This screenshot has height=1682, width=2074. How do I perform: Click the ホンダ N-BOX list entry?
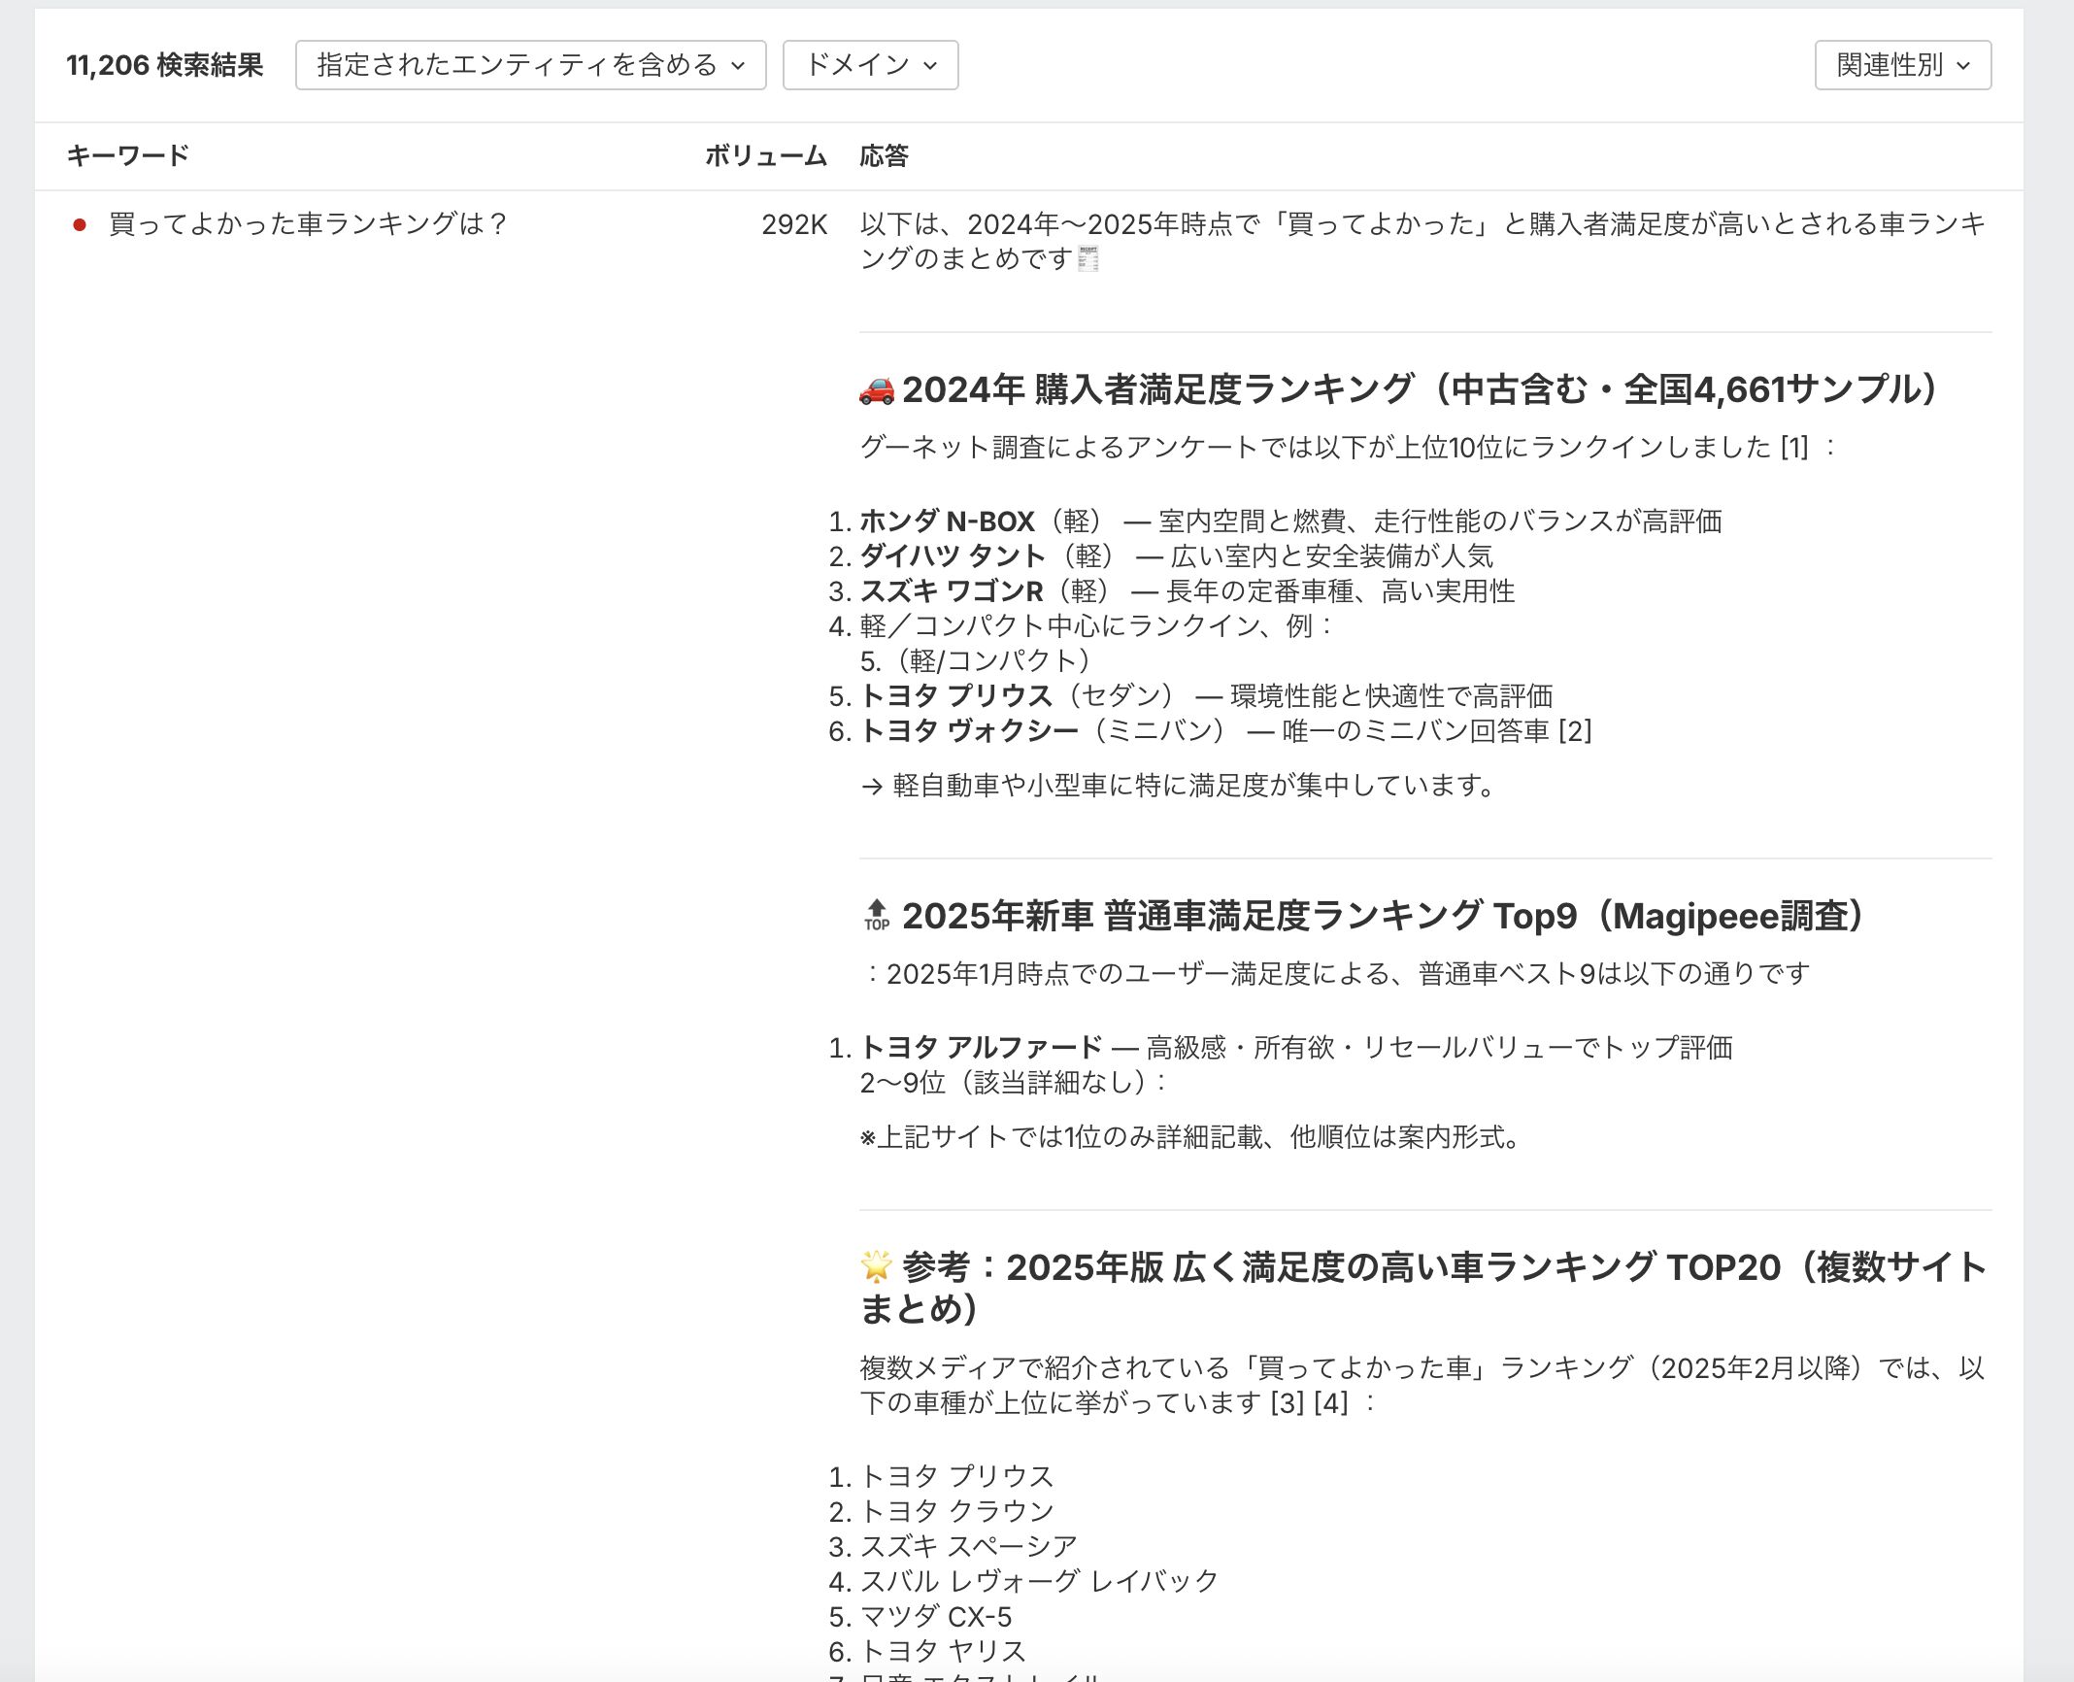(x=947, y=521)
